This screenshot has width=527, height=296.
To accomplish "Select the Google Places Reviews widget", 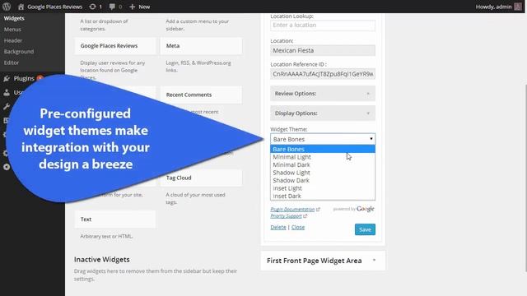I will coord(115,46).
